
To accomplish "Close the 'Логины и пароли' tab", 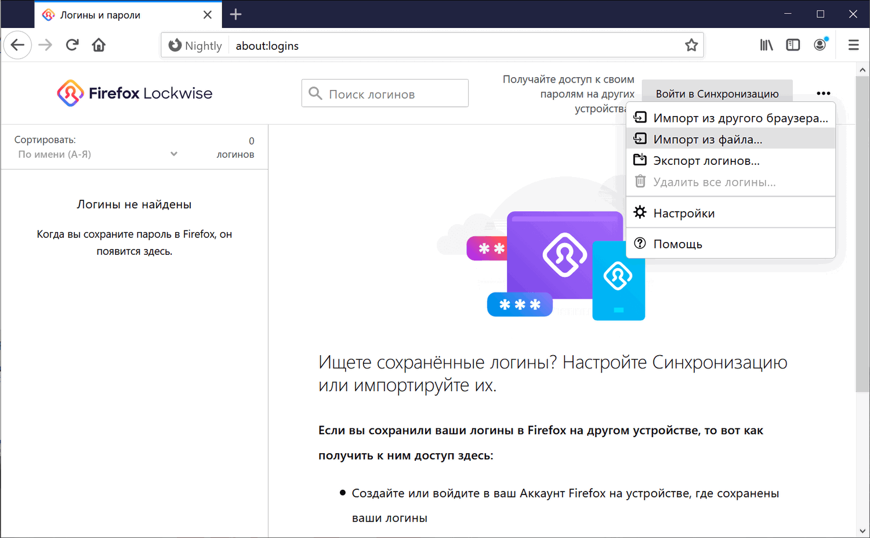I will pos(208,15).
